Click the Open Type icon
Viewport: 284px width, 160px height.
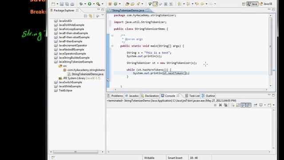point(127,4)
